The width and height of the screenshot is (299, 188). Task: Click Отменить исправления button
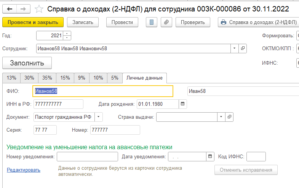(246, 170)
